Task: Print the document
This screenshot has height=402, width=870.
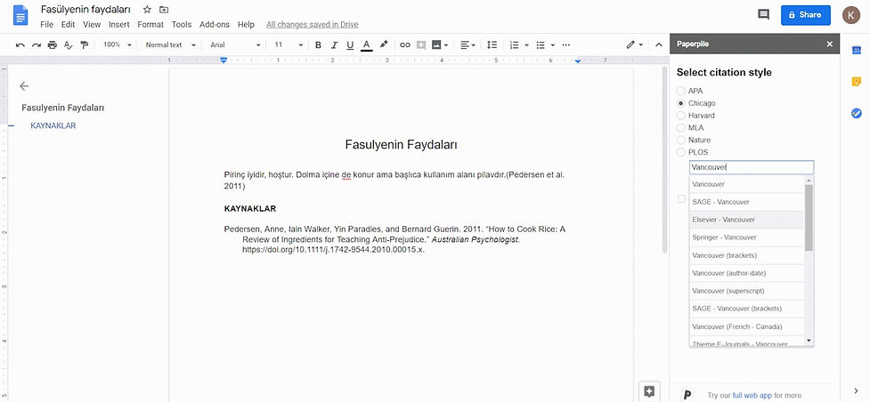Action: pyautogui.click(x=53, y=44)
